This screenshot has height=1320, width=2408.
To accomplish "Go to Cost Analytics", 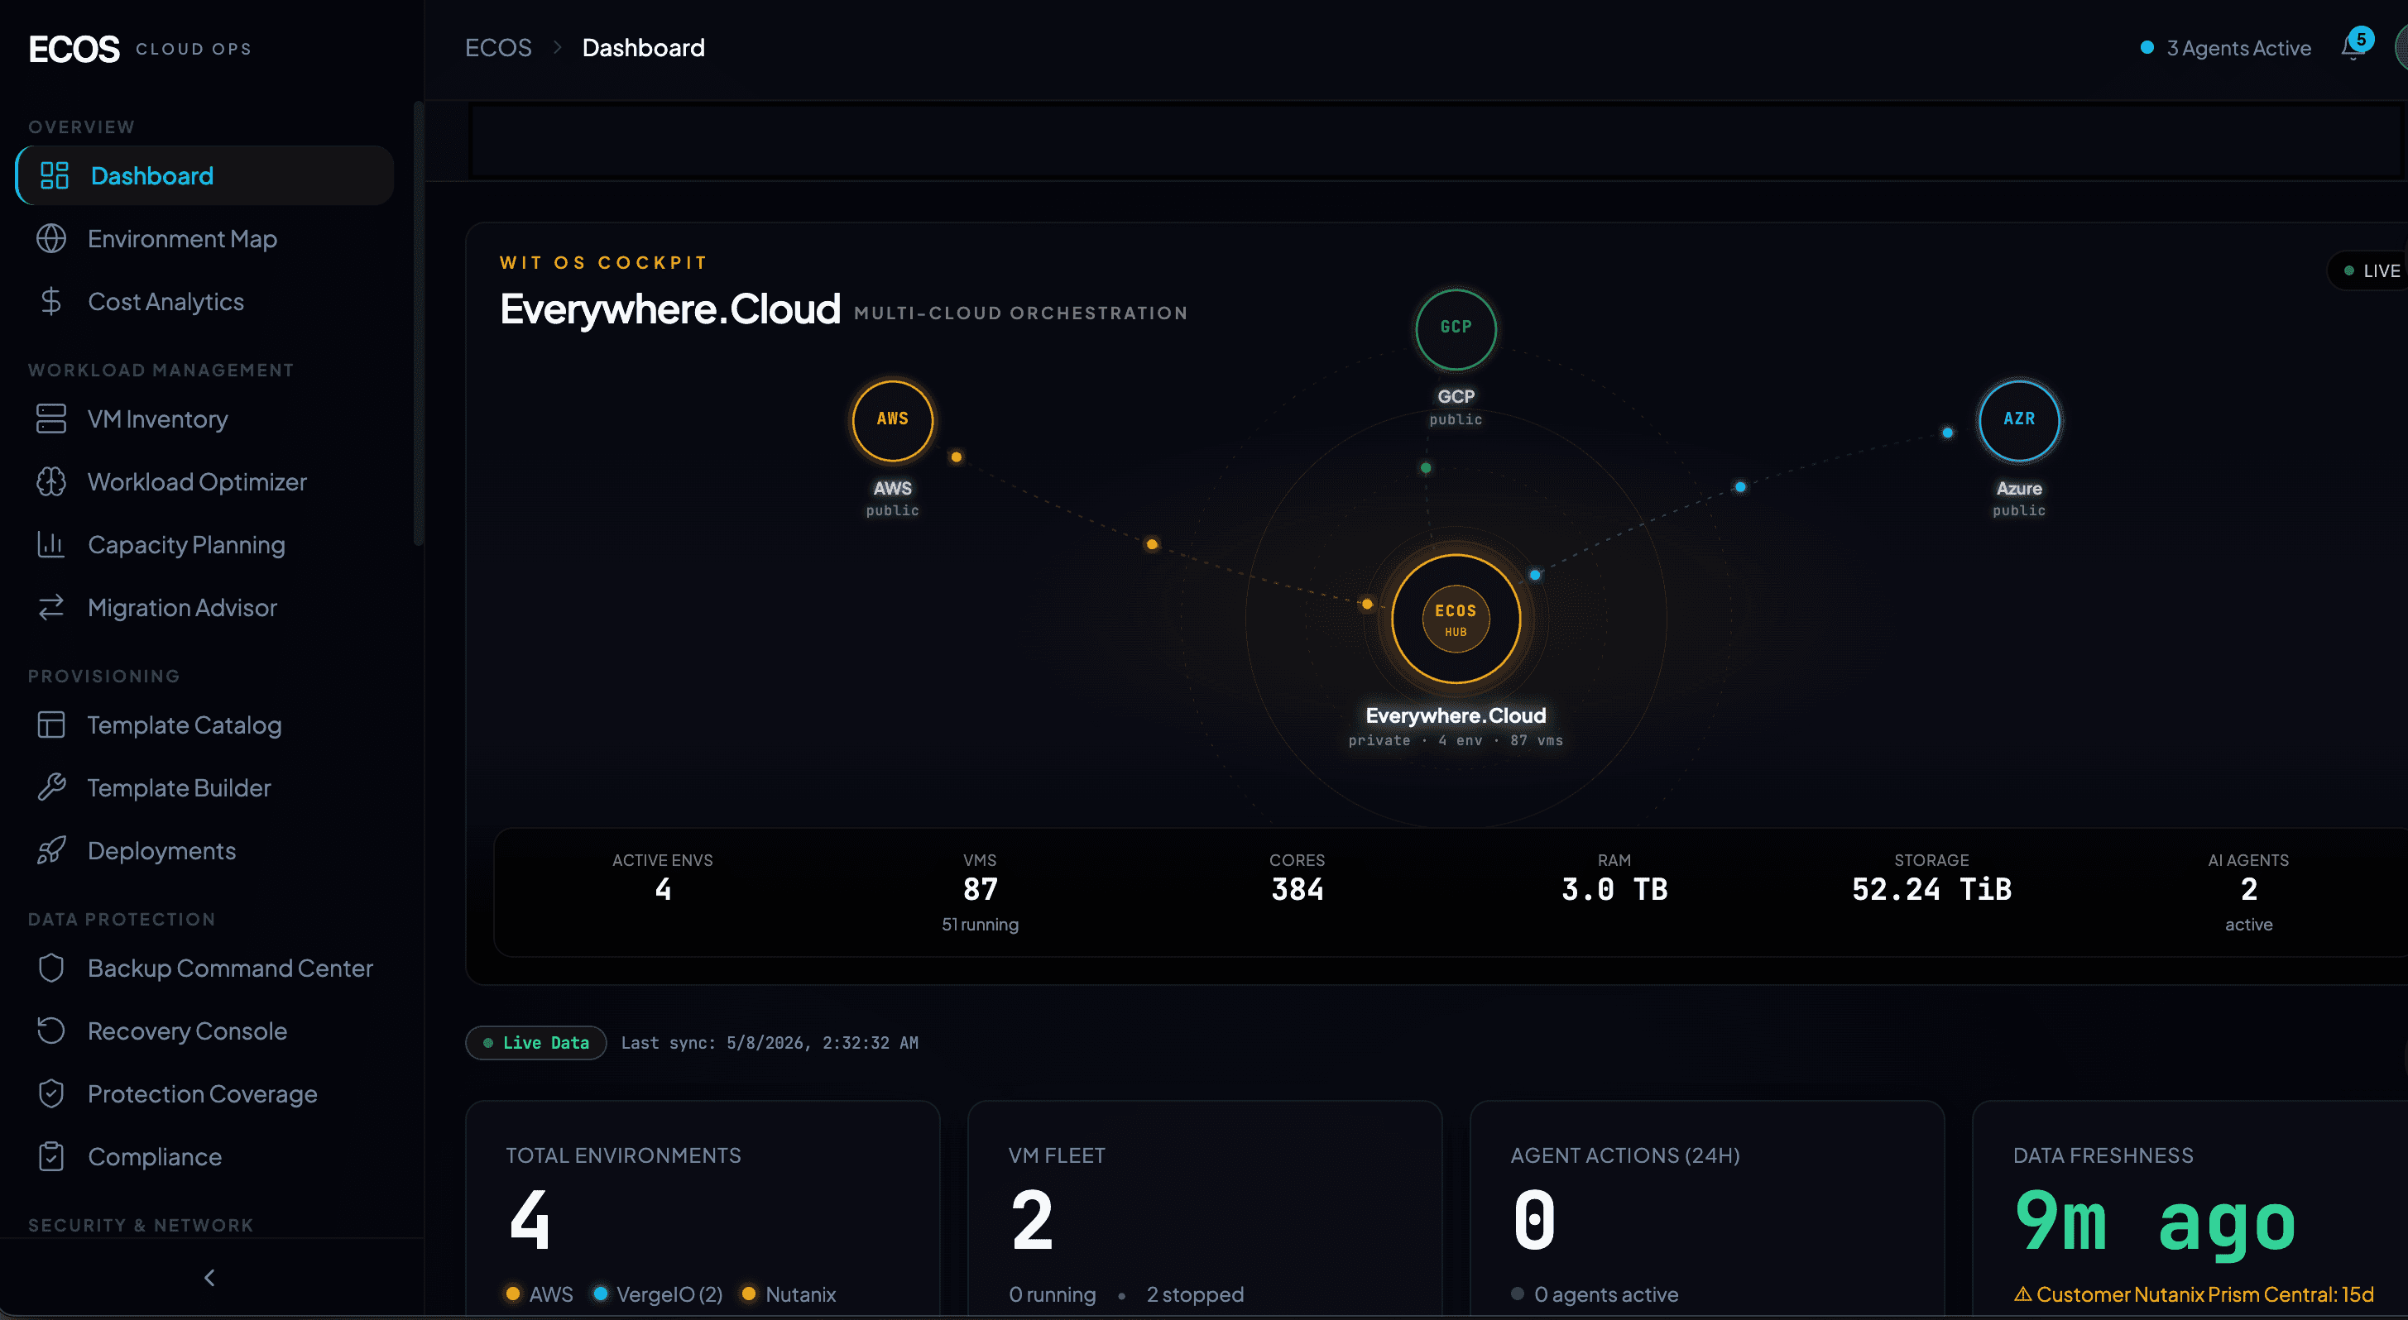I will (204, 301).
